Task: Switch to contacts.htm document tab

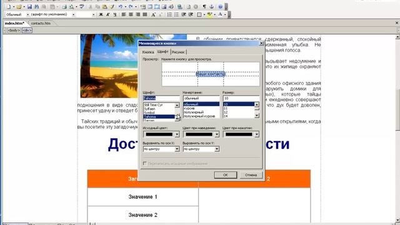Action: coord(41,23)
